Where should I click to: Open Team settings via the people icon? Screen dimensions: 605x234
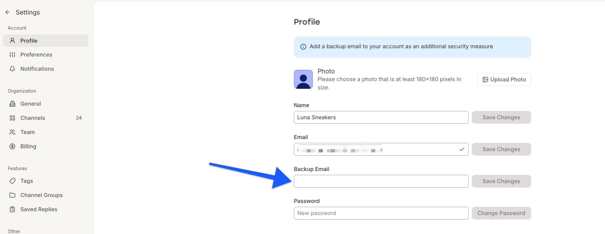tap(12, 132)
